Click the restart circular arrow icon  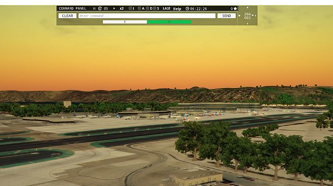[x=100, y=9]
